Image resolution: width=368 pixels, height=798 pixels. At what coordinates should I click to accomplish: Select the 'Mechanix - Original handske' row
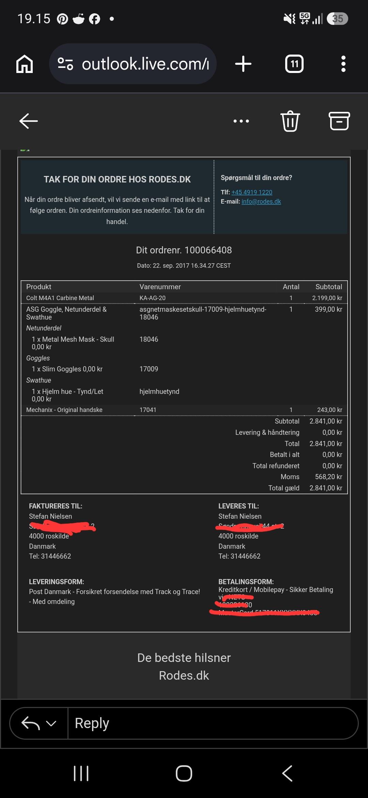184,410
